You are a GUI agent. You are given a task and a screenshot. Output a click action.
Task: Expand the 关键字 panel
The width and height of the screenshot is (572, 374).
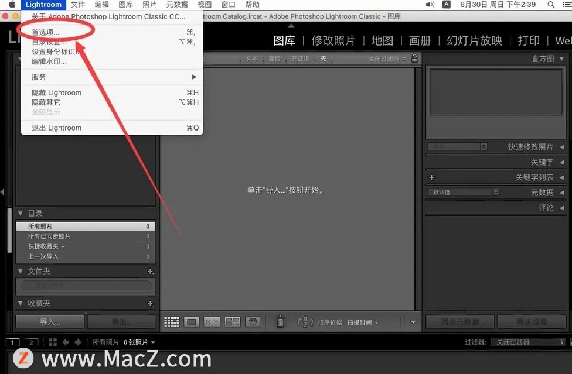[x=562, y=162]
